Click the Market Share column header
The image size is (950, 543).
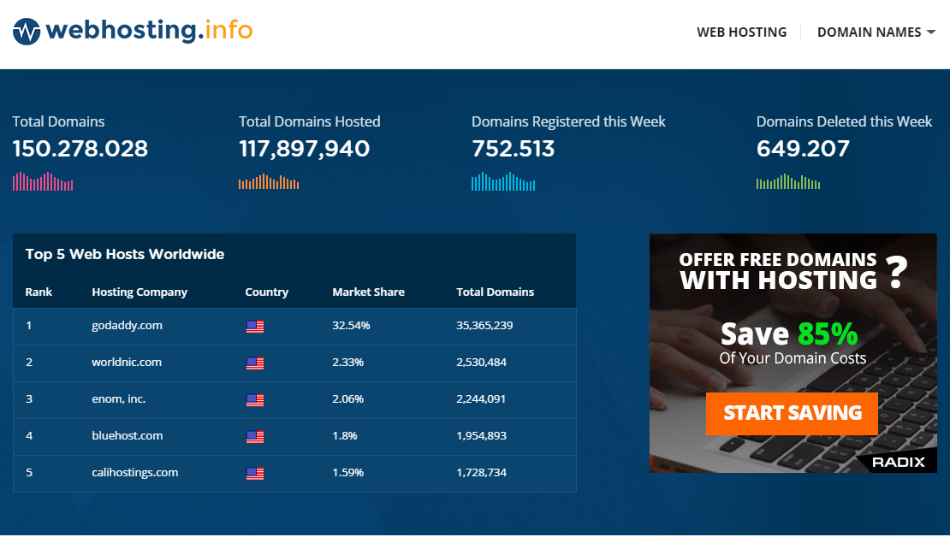(x=368, y=292)
